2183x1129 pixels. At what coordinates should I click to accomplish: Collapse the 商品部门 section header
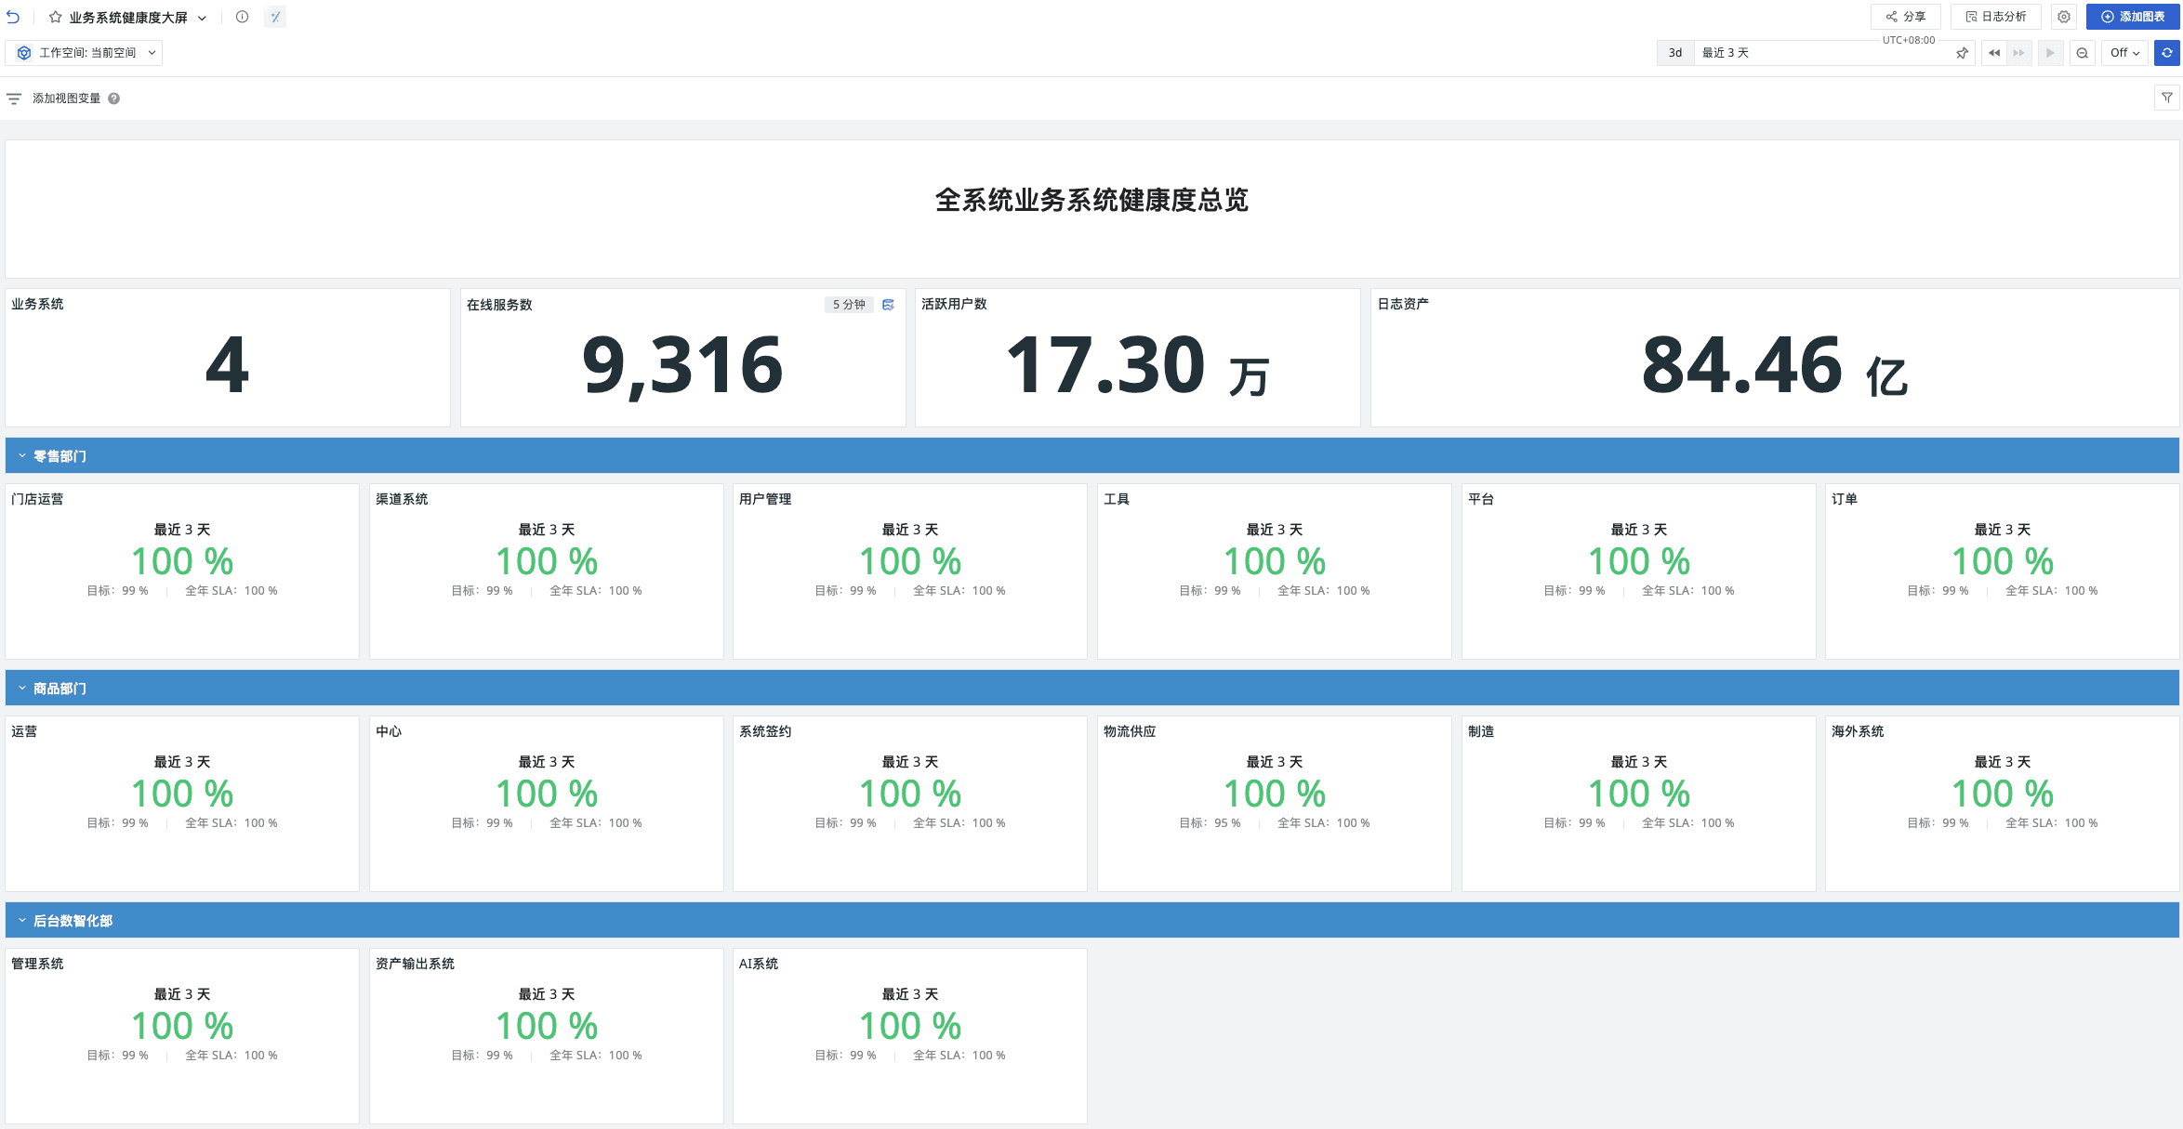click(x=22, y=689)
